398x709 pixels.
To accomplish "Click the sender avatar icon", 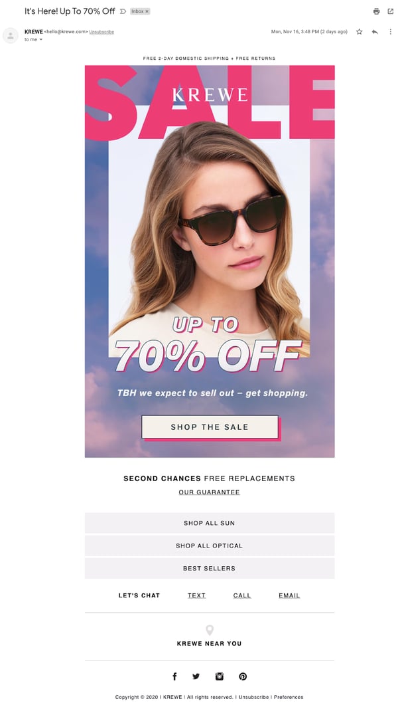I will click(11, 35).
